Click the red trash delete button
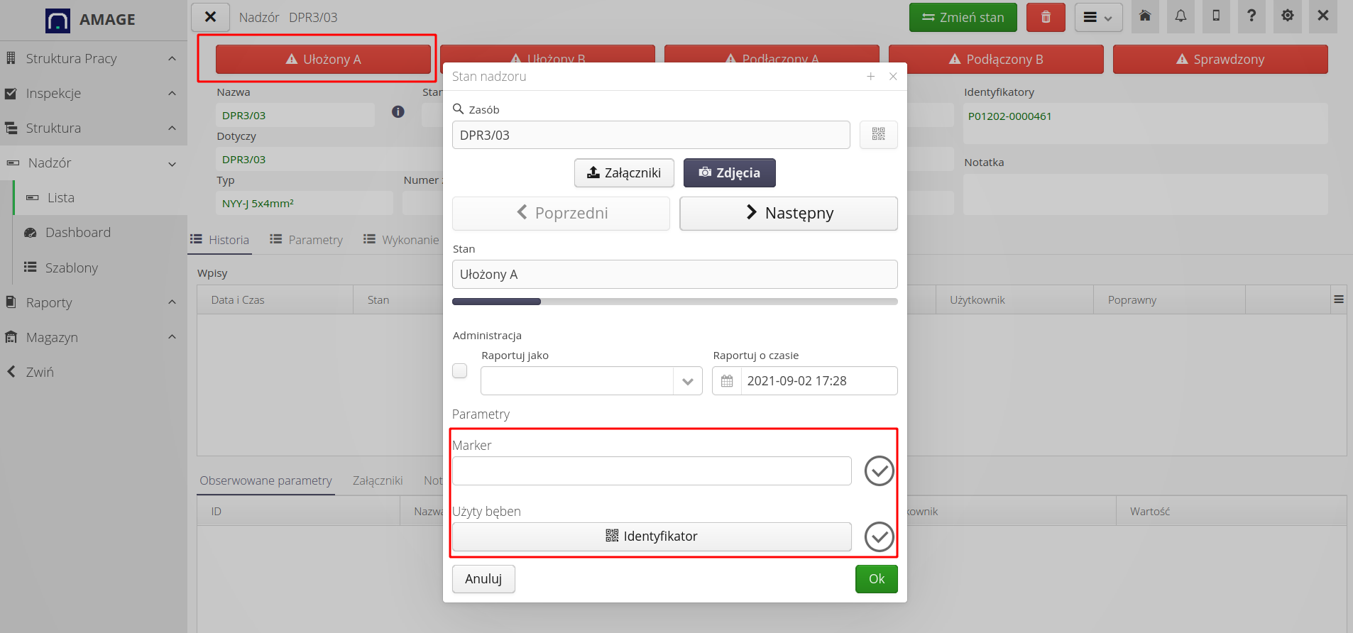 [1045, 17]
